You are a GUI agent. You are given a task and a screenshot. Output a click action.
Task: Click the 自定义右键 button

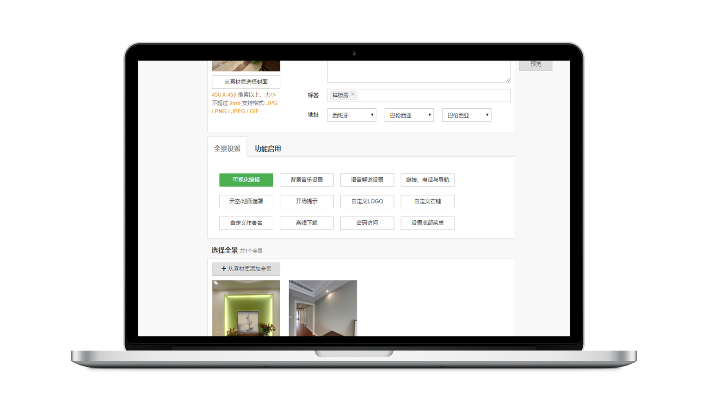click(427, 201)
